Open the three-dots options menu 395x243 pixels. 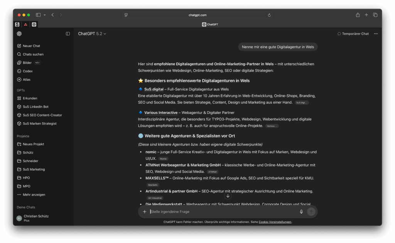[376, 34]
